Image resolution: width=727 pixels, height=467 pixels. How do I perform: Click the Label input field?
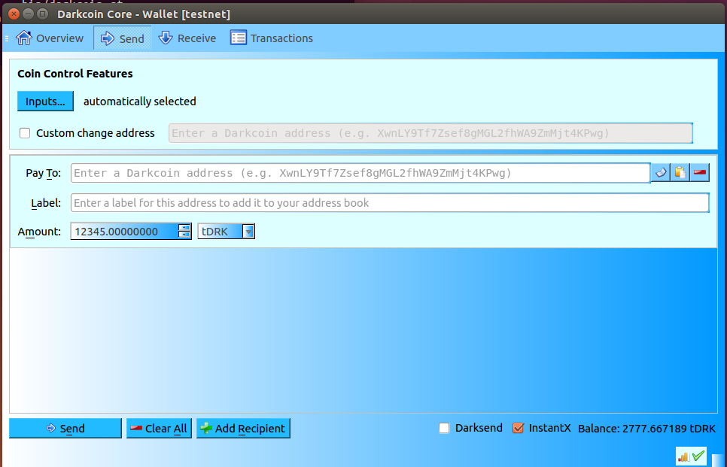[390, 203]
